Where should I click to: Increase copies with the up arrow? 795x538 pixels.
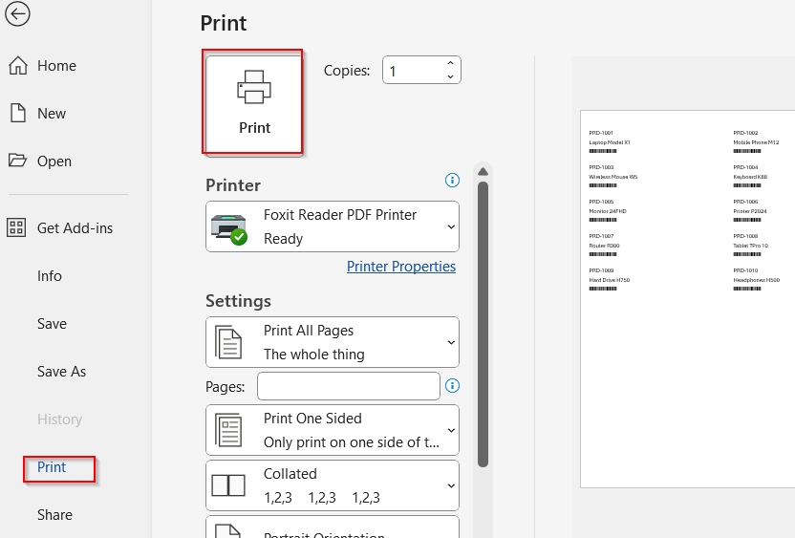pyautogui.click(x=450, y=63)
